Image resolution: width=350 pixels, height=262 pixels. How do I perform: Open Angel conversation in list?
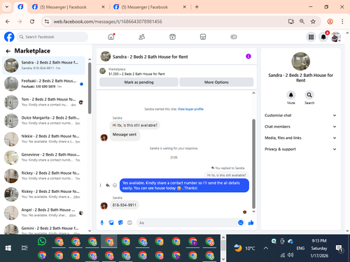click(x=43, y=212)
